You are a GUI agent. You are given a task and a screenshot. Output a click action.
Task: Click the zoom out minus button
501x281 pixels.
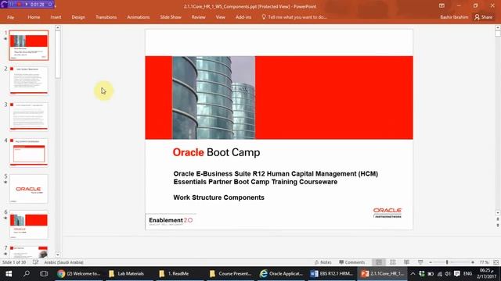[431, 262]
